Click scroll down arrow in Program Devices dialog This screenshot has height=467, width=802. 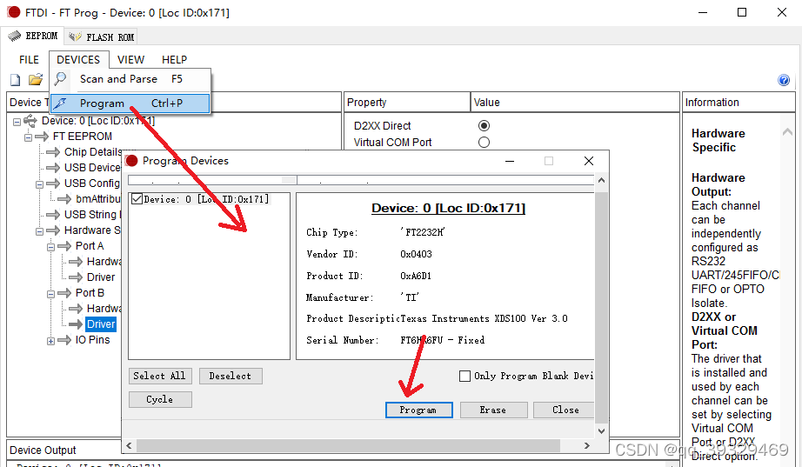602,431
